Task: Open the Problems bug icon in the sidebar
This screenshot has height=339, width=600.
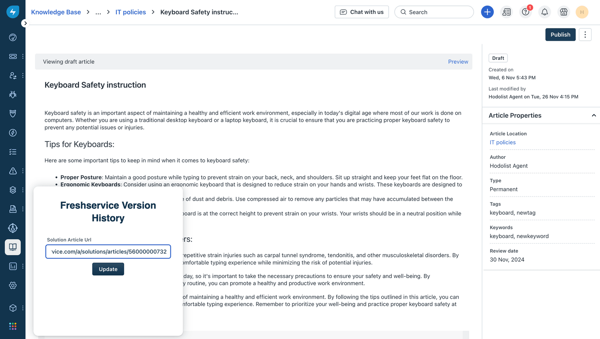Action: coord(13,95)
